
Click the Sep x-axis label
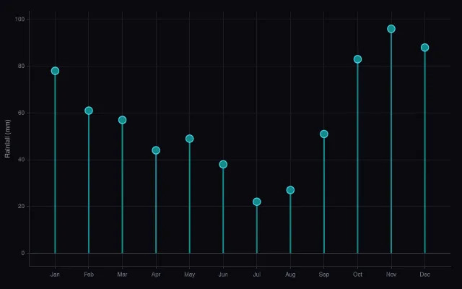pos(324,275)
